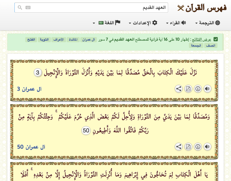Click PDF export icon for Al Imran 3

pyautogui.click(x=188, y=89)
